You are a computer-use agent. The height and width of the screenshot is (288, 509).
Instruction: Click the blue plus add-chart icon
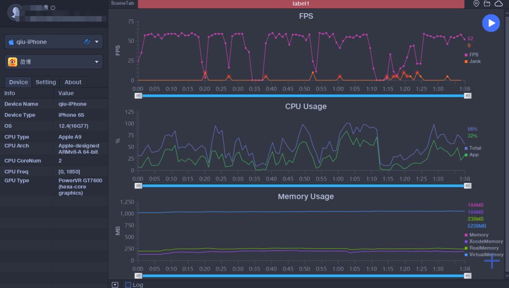(x=492, y=261)
